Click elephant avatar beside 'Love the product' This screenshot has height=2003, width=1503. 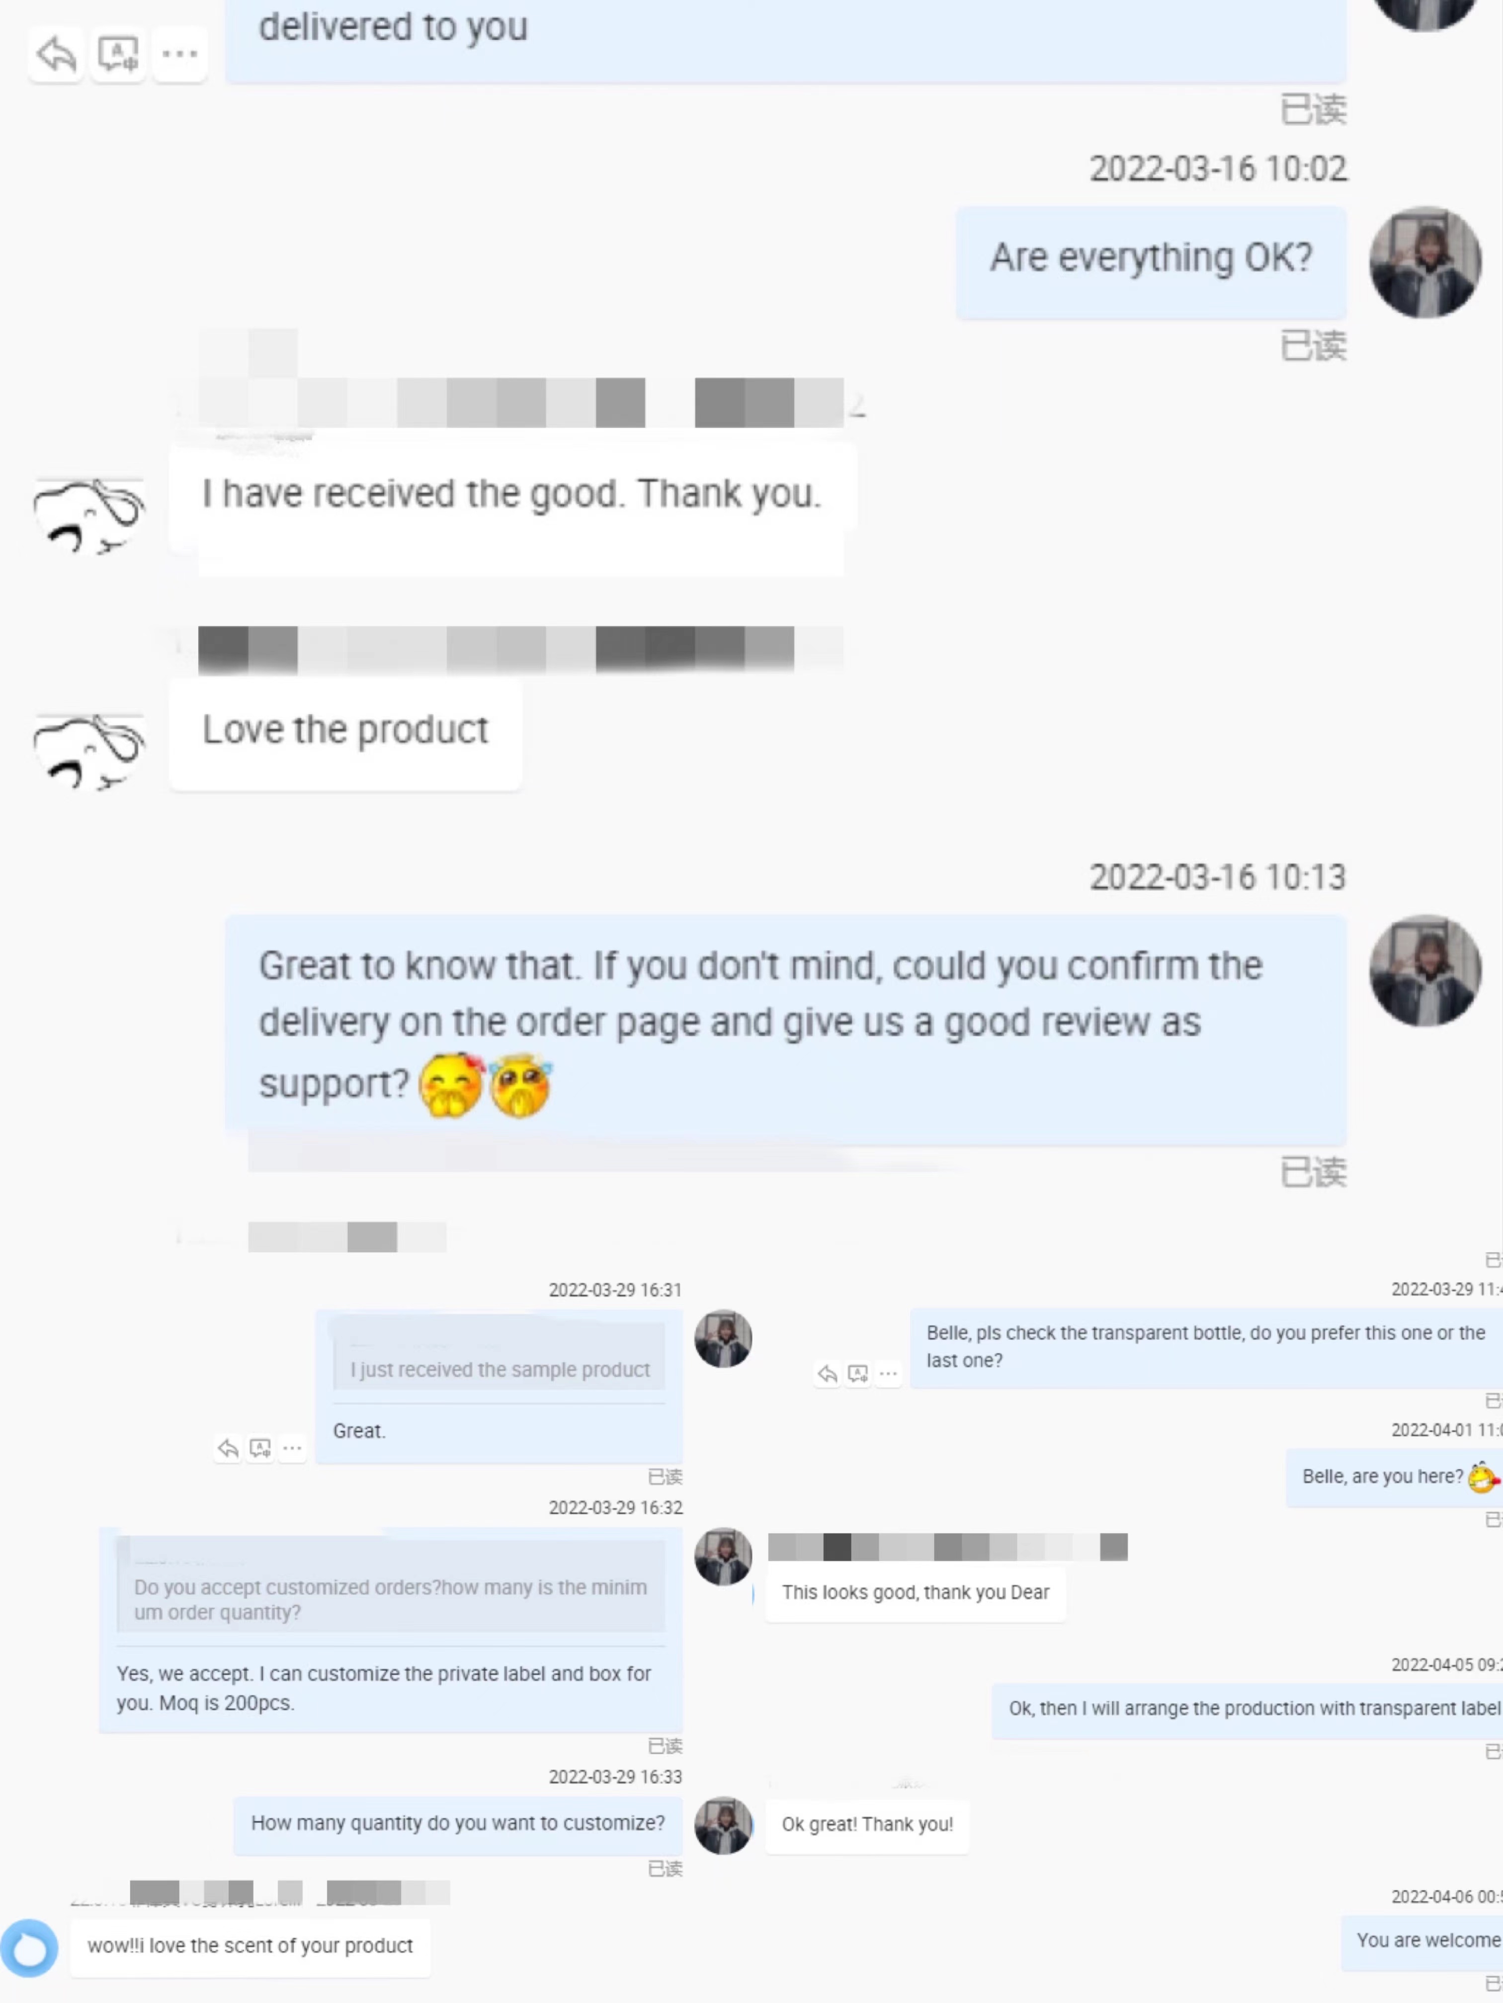coord(89,751)
